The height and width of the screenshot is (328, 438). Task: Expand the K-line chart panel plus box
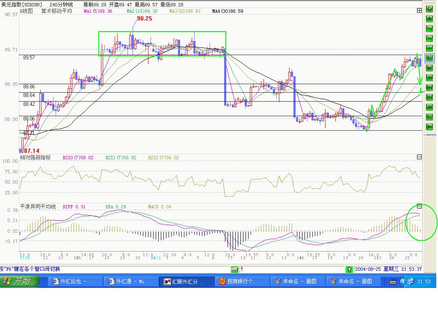click(x=419, y=11)
